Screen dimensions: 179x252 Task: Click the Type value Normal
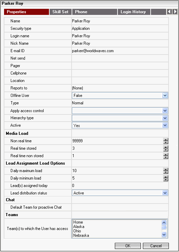tap(78, 103)
